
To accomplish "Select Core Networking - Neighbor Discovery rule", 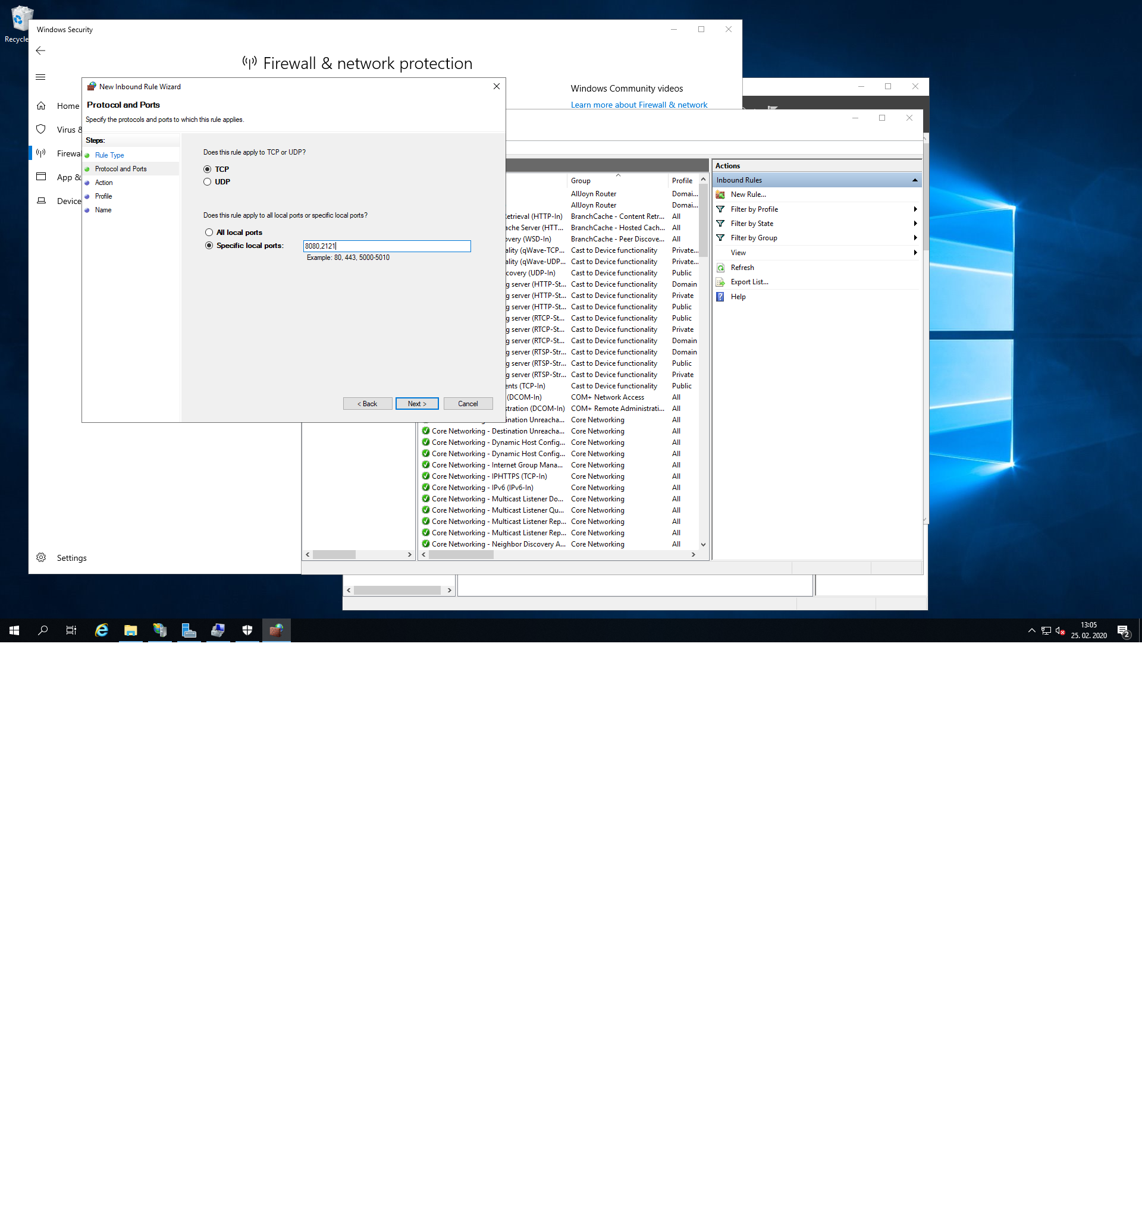I will pos(498,545).
